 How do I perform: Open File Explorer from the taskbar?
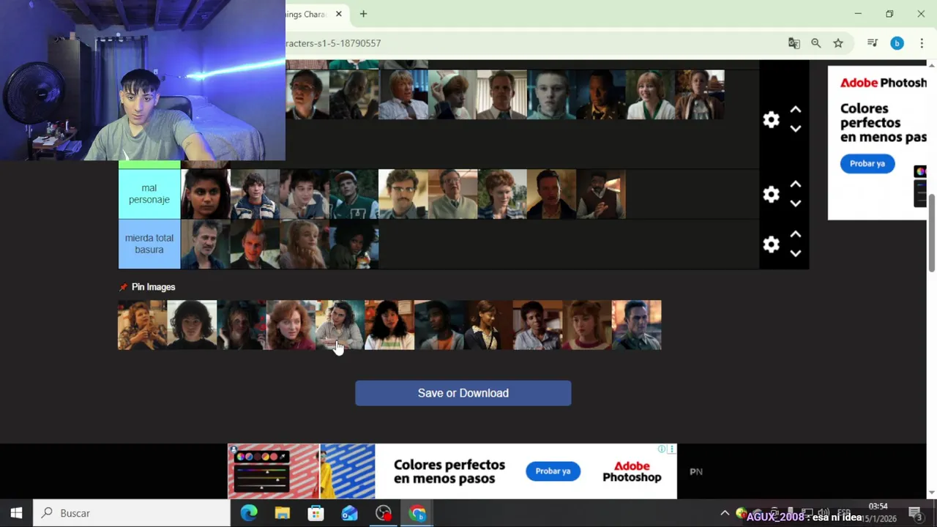coord(283,513)
